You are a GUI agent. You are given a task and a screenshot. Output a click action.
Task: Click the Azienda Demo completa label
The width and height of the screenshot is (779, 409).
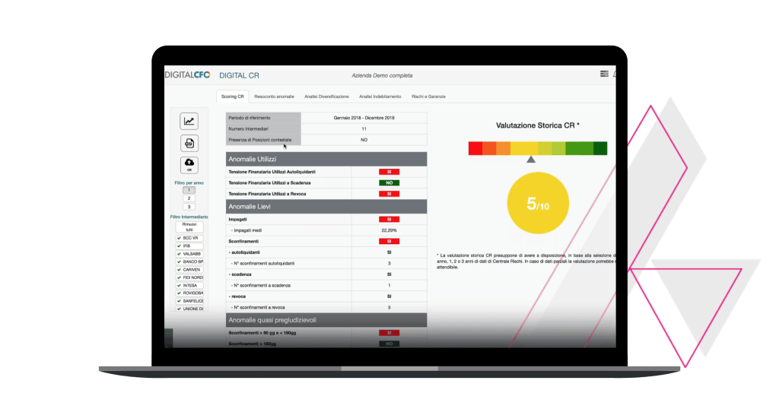pos(382,75)
